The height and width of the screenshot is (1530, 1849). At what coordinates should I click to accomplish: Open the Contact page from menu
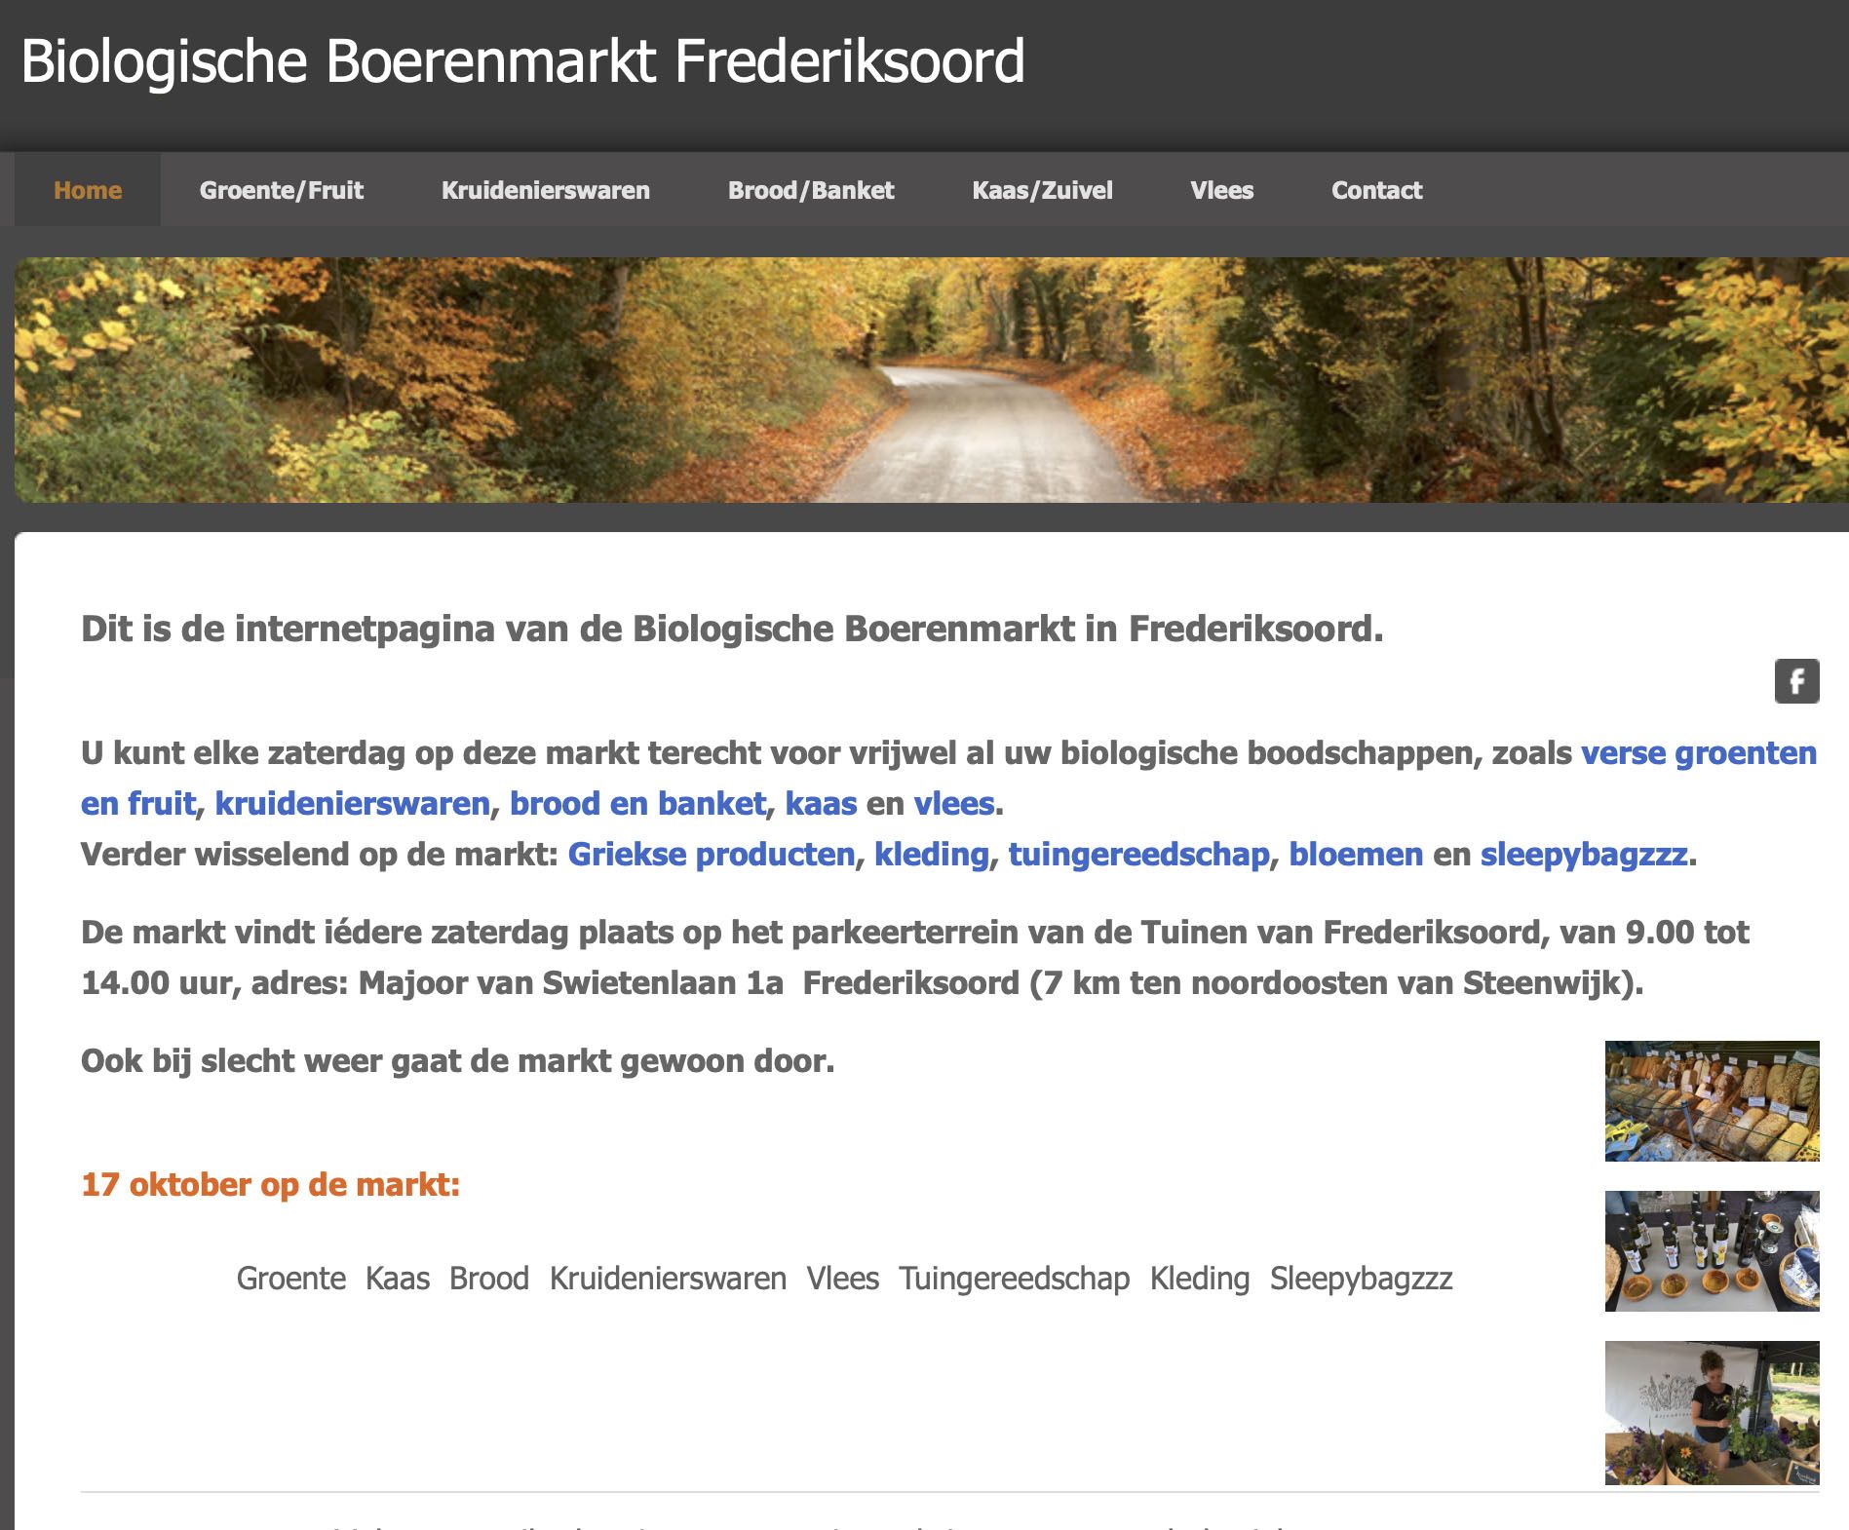(1376, 190)
